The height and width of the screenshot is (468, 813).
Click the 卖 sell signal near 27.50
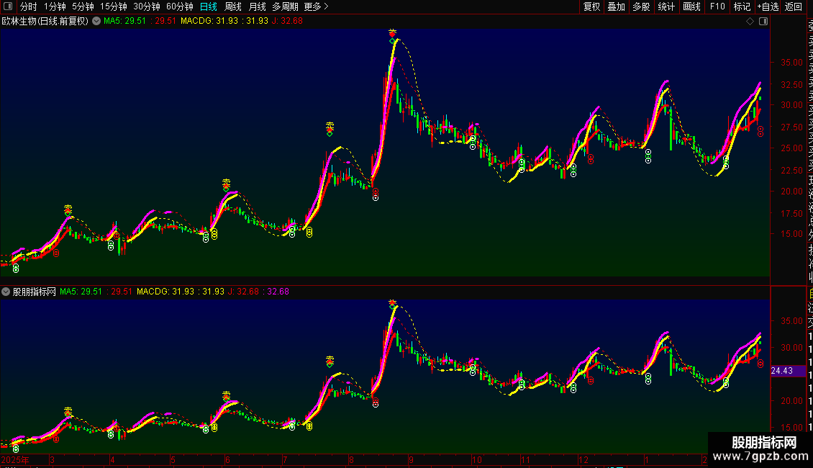(x=330, y=126)
